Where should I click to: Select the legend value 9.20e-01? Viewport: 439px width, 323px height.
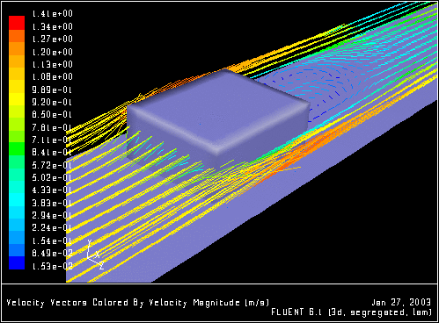(x=52, y=102)
